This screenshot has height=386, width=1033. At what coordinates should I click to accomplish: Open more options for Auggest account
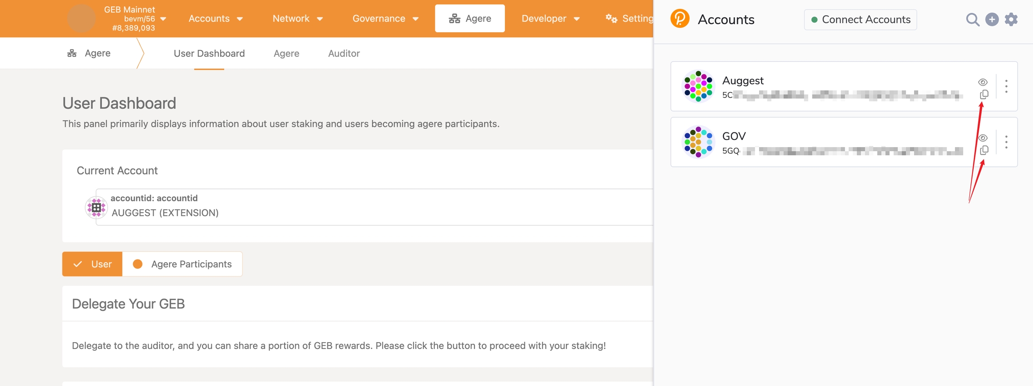[1007, 86]
